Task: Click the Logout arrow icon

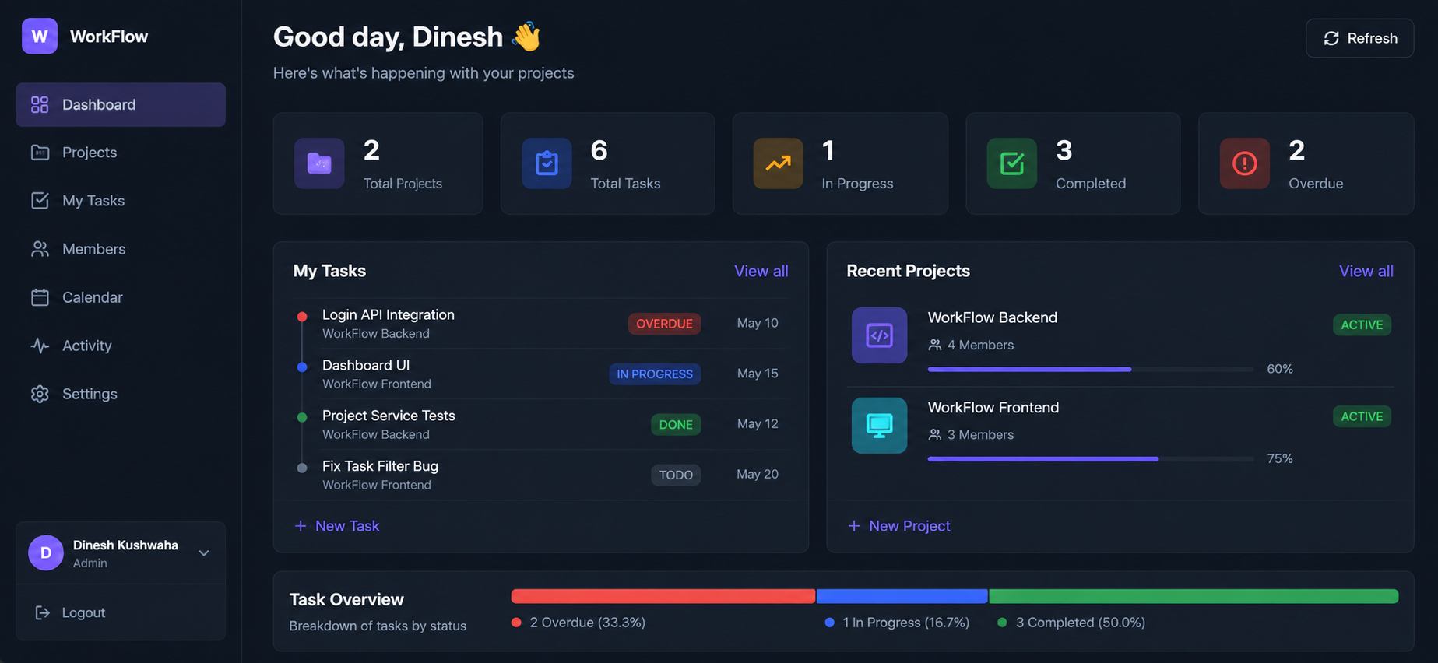Action: click(x=43, y=612)
